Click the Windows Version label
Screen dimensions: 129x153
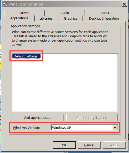(x=26, y=128)
